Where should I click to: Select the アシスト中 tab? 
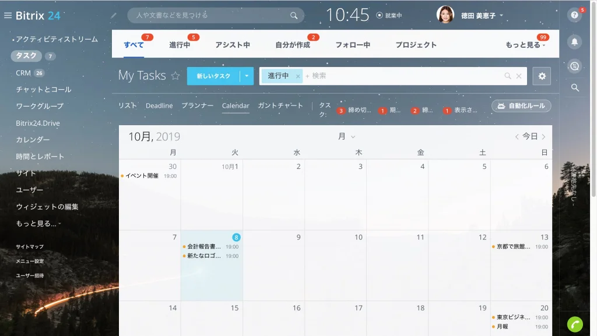(233, 45)
